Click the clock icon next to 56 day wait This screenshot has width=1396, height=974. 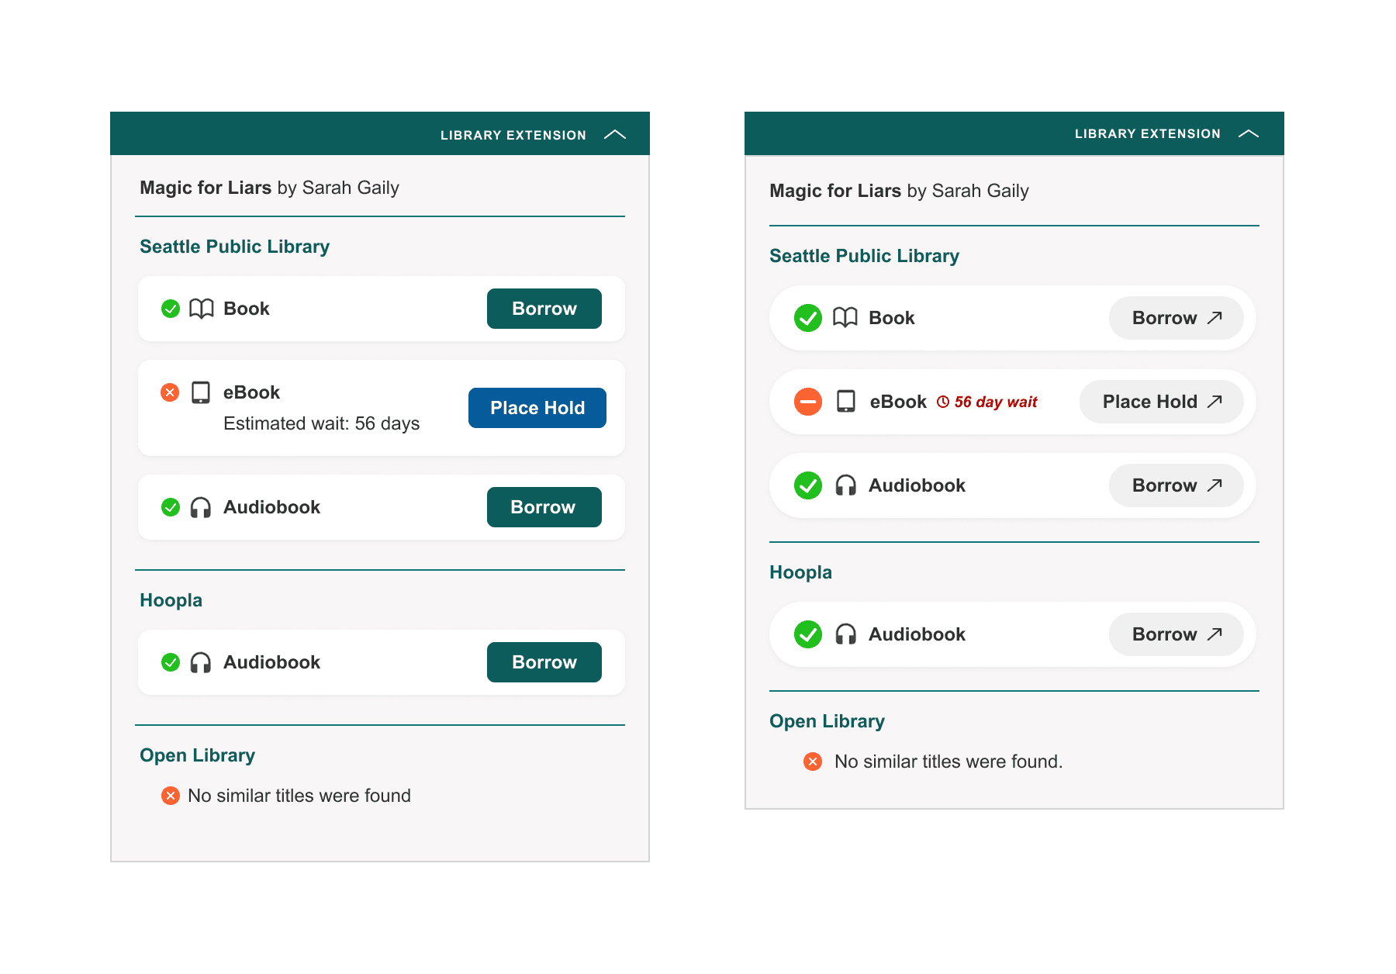pyautogui.click(x=943, y=402)
